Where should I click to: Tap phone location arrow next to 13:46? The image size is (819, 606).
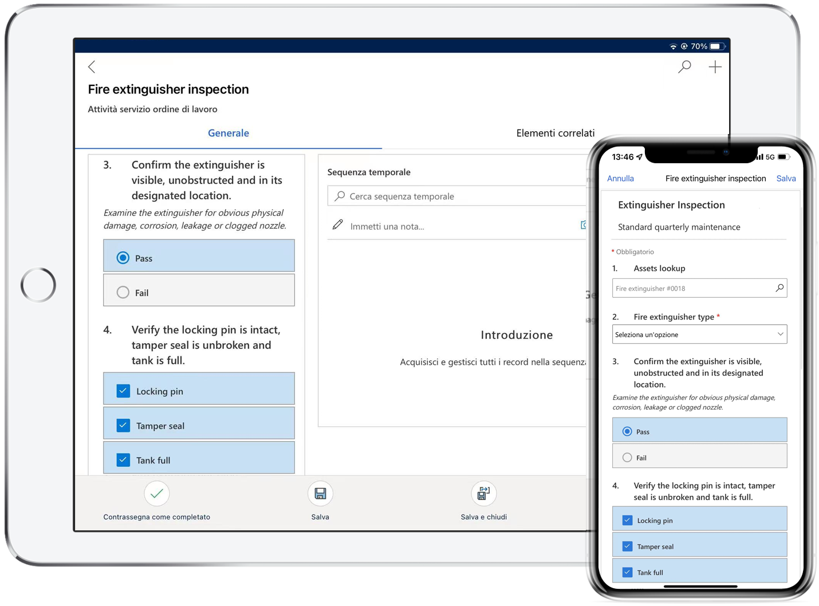click(x=640, y=156)
